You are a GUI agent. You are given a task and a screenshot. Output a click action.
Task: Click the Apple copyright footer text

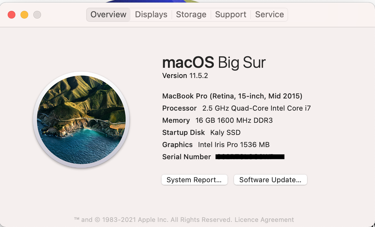coord(184,220)
